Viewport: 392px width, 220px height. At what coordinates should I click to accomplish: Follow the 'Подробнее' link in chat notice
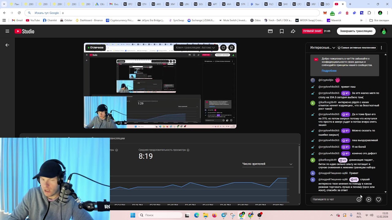[329, 71]
